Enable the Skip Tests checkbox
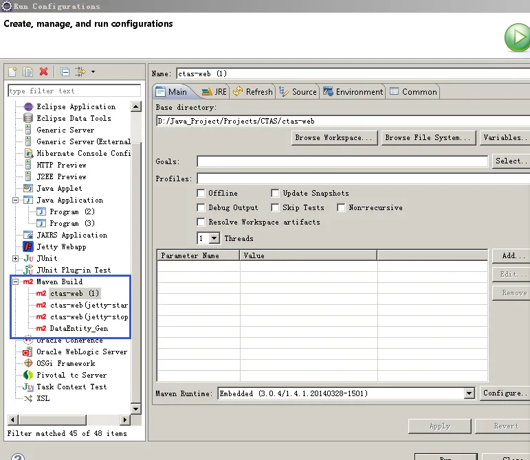The image size is (530, 460). (275, 207)
